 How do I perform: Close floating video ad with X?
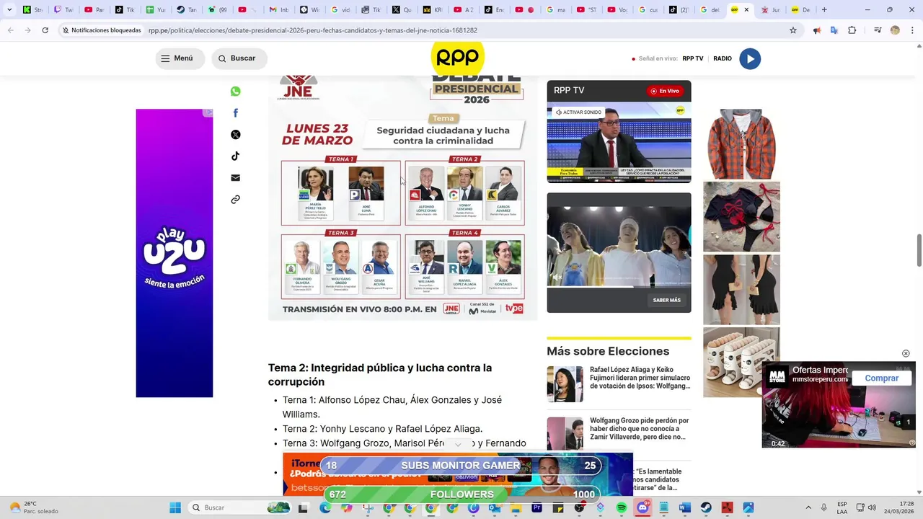[x=906, y=353]
